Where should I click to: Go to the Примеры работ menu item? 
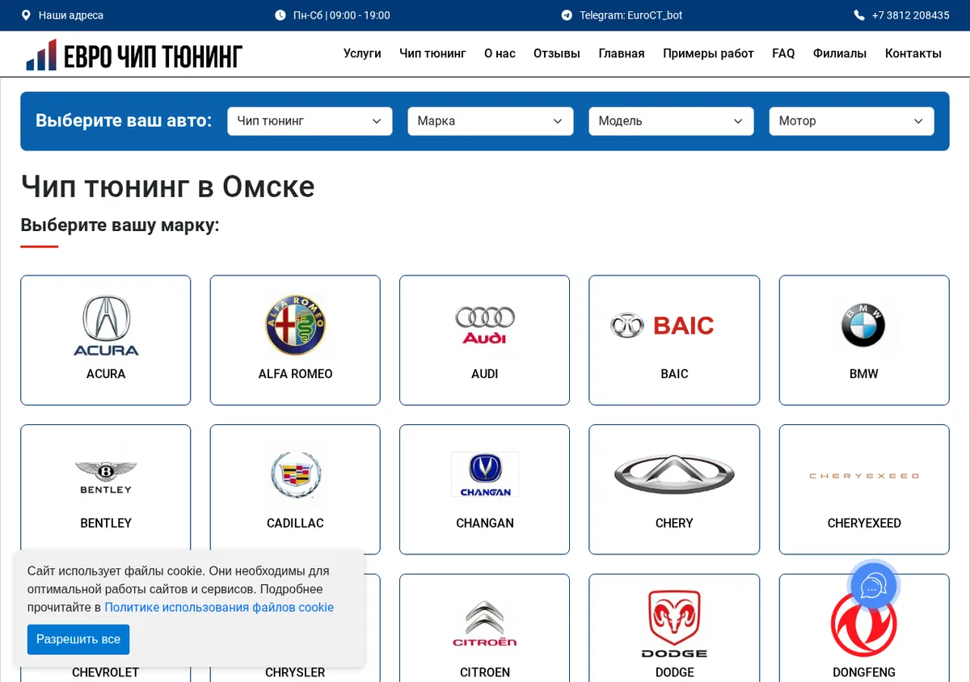tap(708, 53)
